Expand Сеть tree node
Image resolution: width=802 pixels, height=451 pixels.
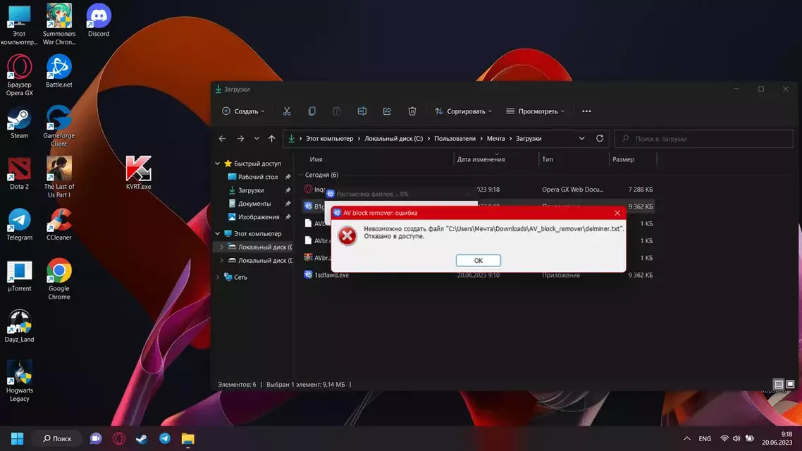[x=218, y=277]
